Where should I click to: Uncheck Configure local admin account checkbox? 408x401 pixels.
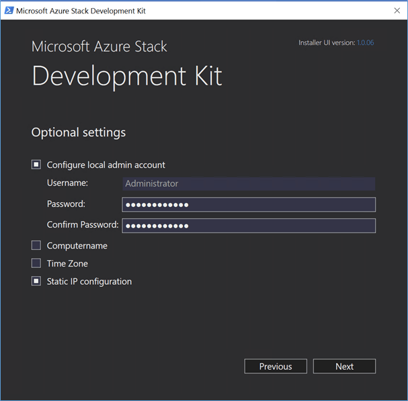(36, 165)
